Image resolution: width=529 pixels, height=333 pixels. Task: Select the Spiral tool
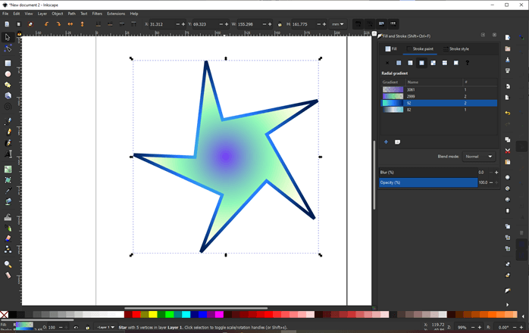click(x=8, y=106)
